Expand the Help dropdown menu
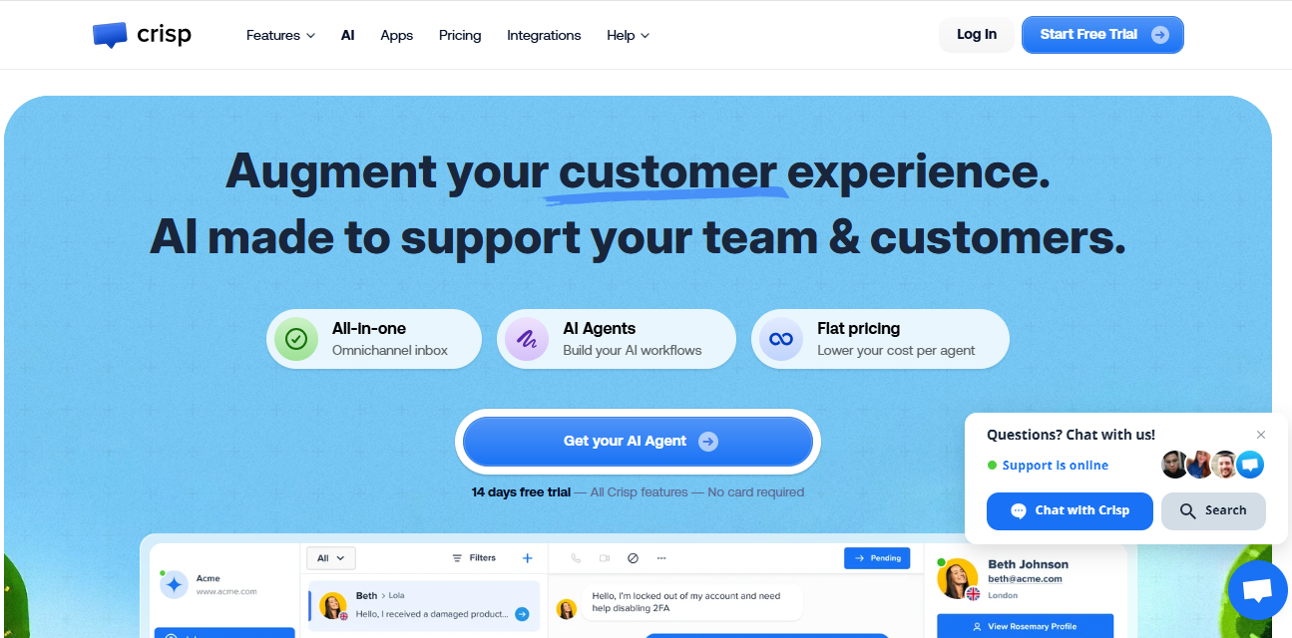1292x638 pixels. coord(628,35)
